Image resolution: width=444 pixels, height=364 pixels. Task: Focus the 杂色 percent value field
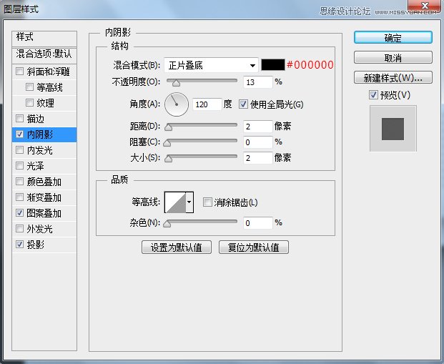pyautogui.click(x=258, y=223)
